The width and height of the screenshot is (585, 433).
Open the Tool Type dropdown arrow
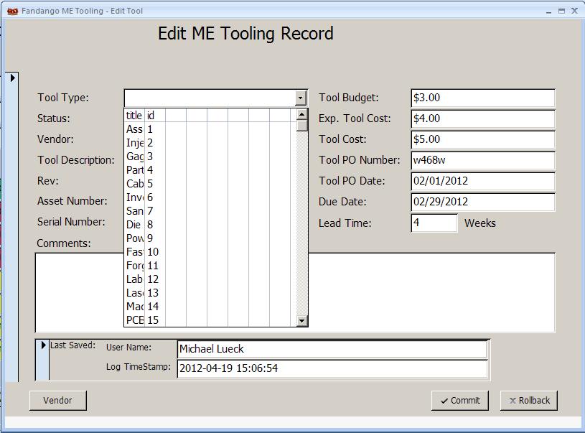[300, 98]
